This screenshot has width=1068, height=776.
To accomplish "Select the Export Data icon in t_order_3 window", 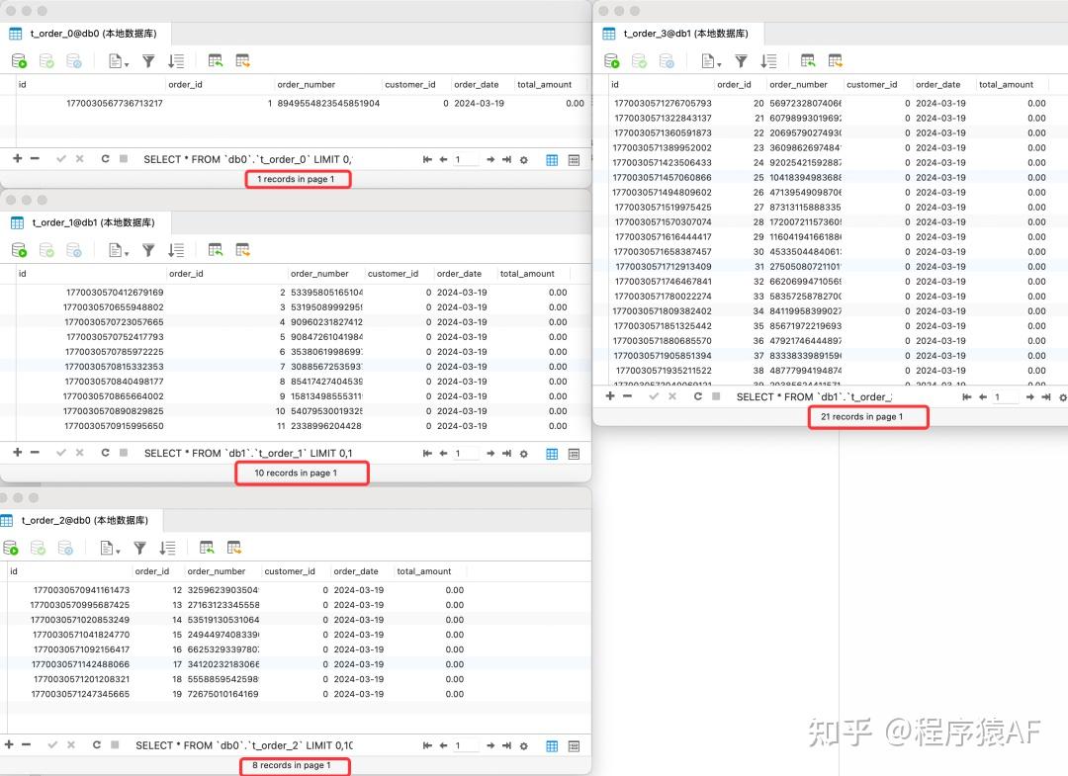I will click(x=836, y=59).
